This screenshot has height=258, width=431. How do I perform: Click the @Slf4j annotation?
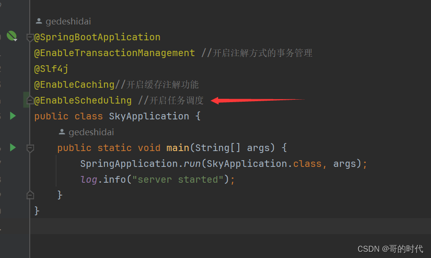coord(51,69)
